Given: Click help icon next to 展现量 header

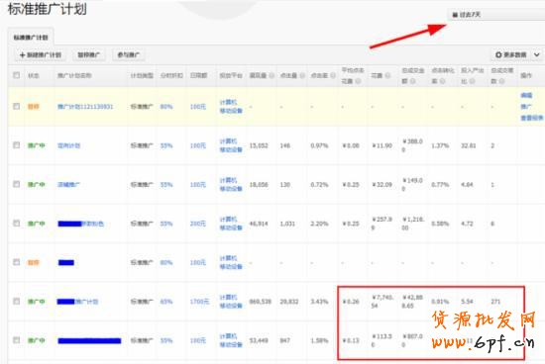Looking at the screenshot, I should pos(272,75).
